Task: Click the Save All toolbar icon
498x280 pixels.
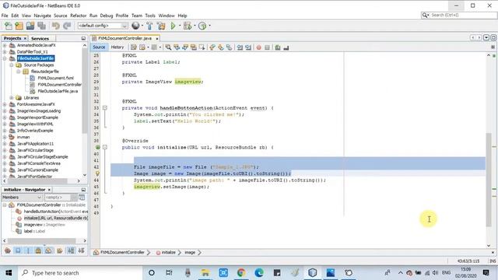Action: (41, 26)
